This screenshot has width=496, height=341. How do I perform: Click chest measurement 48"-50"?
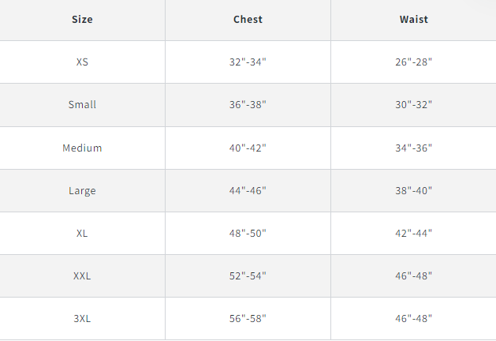coord(248,233)
